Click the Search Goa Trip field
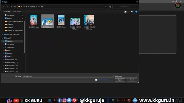 click(126, 7)
